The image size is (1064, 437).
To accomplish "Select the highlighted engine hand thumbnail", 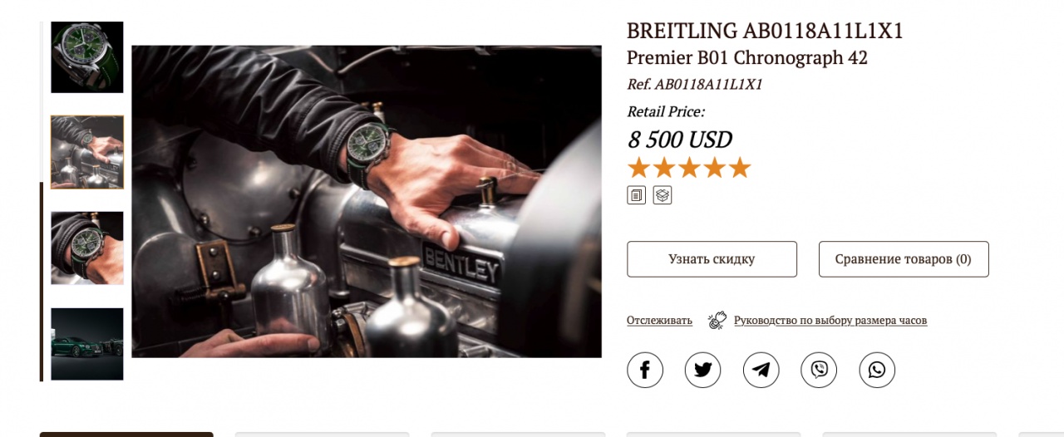I will click(x=87, y=152).
